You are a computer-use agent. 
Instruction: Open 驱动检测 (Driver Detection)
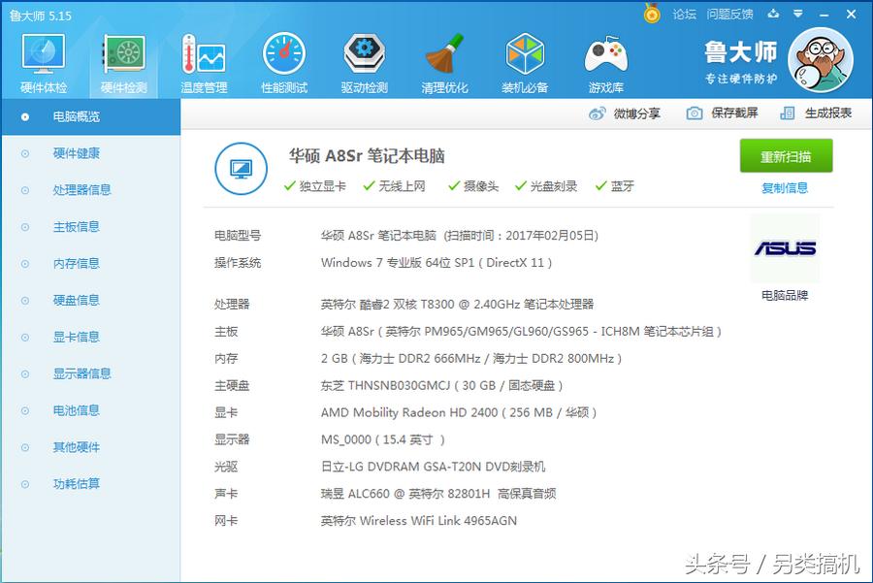(x=364, y=60)
